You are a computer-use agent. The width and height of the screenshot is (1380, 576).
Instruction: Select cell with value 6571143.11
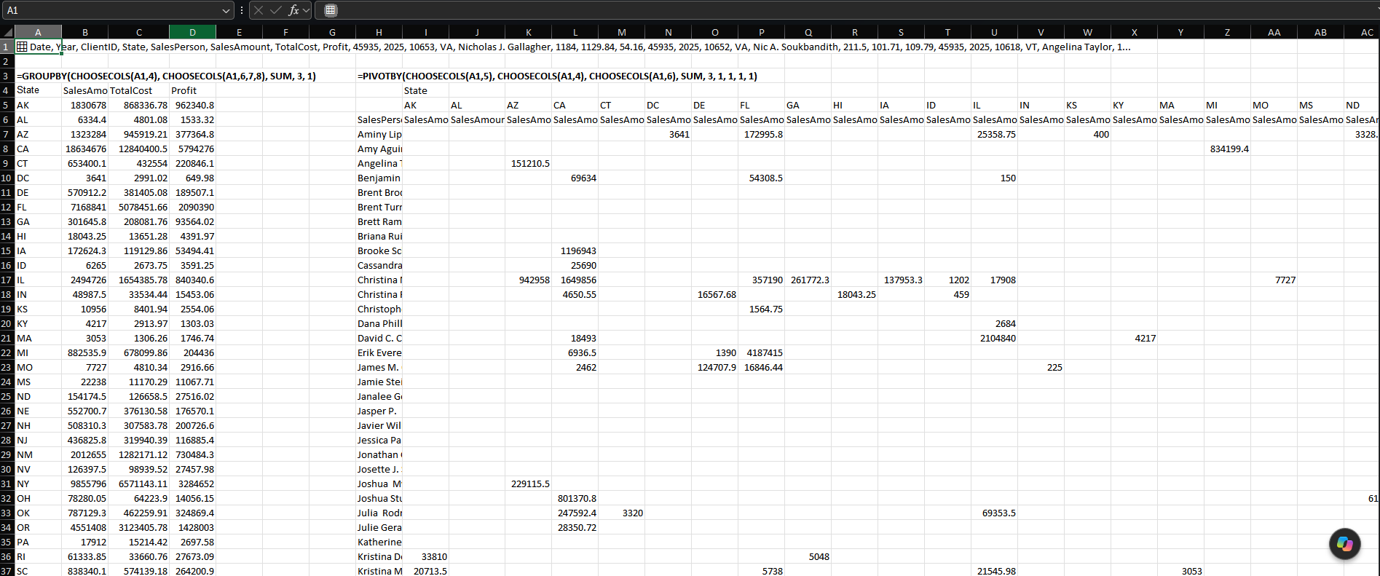click(x=138, y=484)
